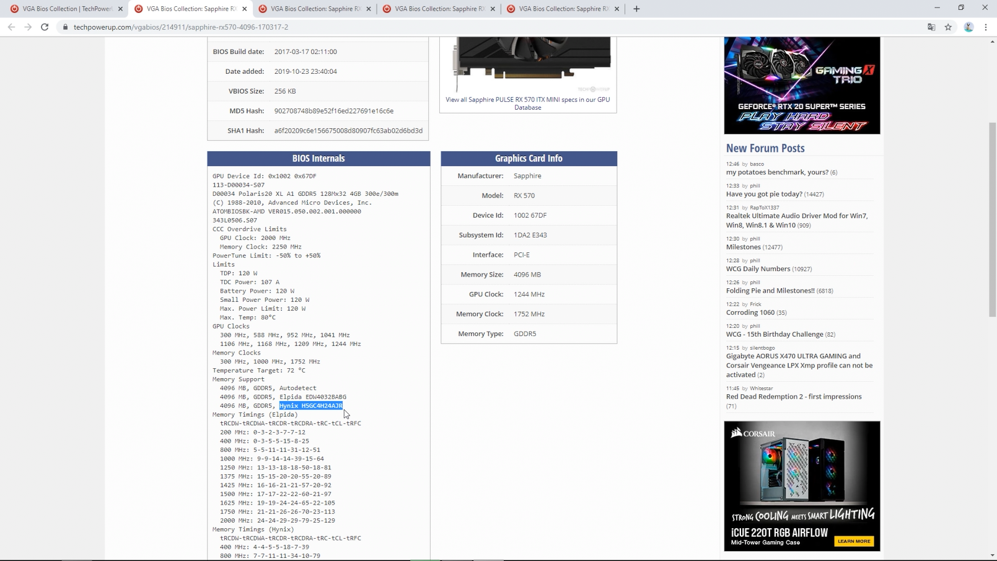Switch to the fourth browser tab
The width and height of the screenshot is (997, 561).
click(x=439, y=9)
